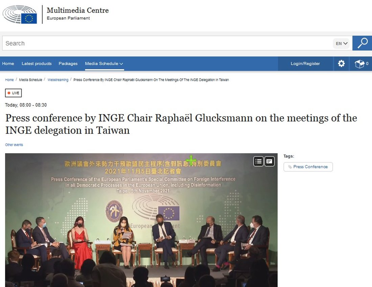The height and width of the screenshot is (287, 372).
Task: Follow the Home breadcrumb link
Action: click(9, 80)
